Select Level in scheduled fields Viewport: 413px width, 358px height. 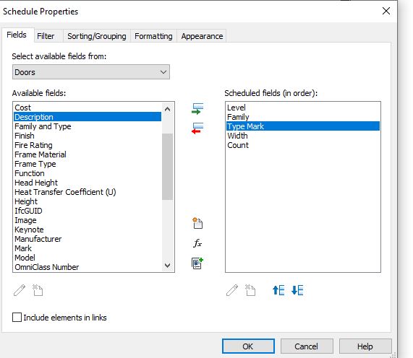(x=303, y=108)
